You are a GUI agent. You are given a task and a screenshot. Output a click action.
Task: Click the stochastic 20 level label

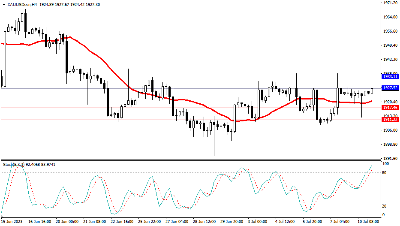[385, 206]
